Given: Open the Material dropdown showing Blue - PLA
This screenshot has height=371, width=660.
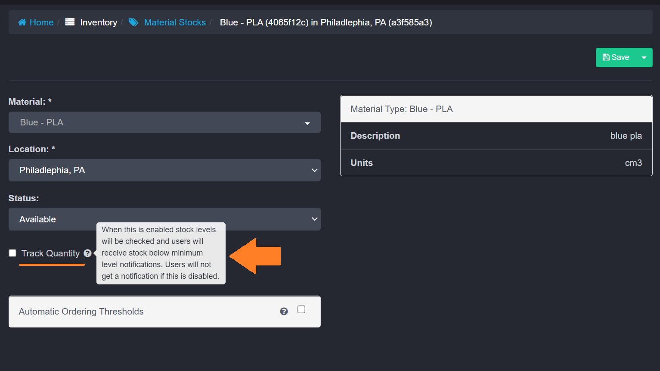Looking at the screenshot, I should point(164,122).
